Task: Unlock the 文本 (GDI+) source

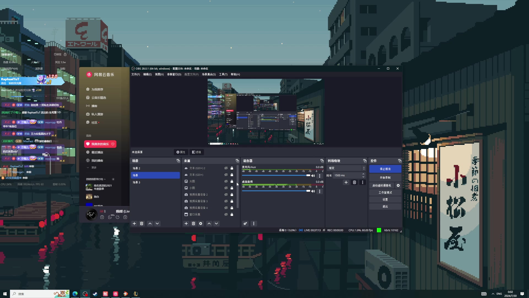Action: [x=232, y=175]
